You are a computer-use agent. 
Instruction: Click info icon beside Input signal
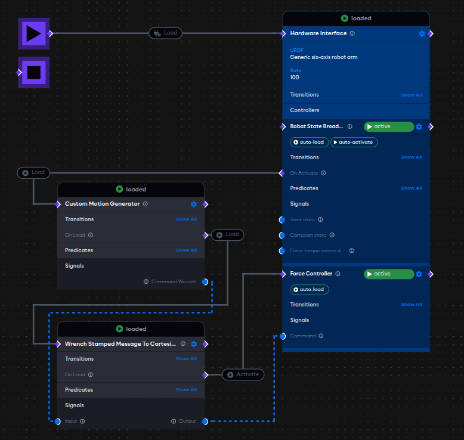tap(82, 421)
